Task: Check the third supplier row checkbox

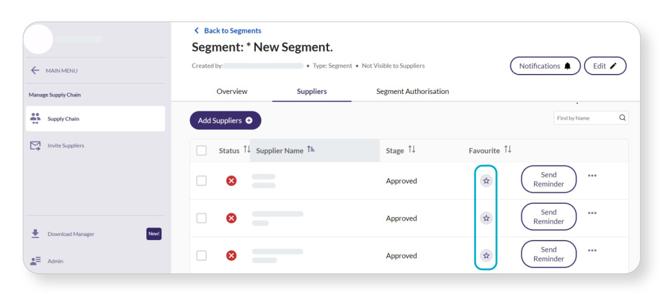Action: click(x=202, y=255)
